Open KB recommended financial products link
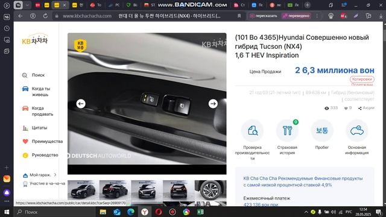Screen dimensions: 386x217 (x=303, y=181)
